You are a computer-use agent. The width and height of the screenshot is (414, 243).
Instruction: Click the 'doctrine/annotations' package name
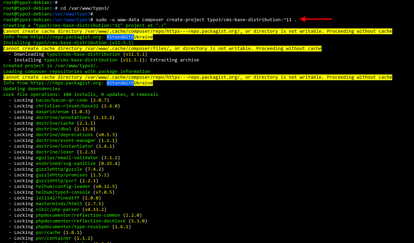(x=63, y=117)
